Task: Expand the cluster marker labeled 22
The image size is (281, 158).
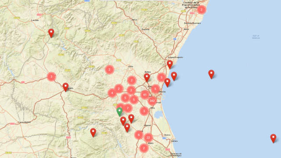Action: 148,137
